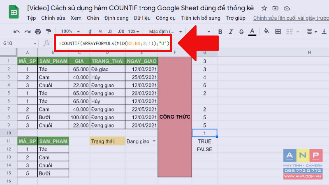Select the NGAY_GIAO header cell
This screenshot has height=185, width=329.
click(x=141, y=61)
